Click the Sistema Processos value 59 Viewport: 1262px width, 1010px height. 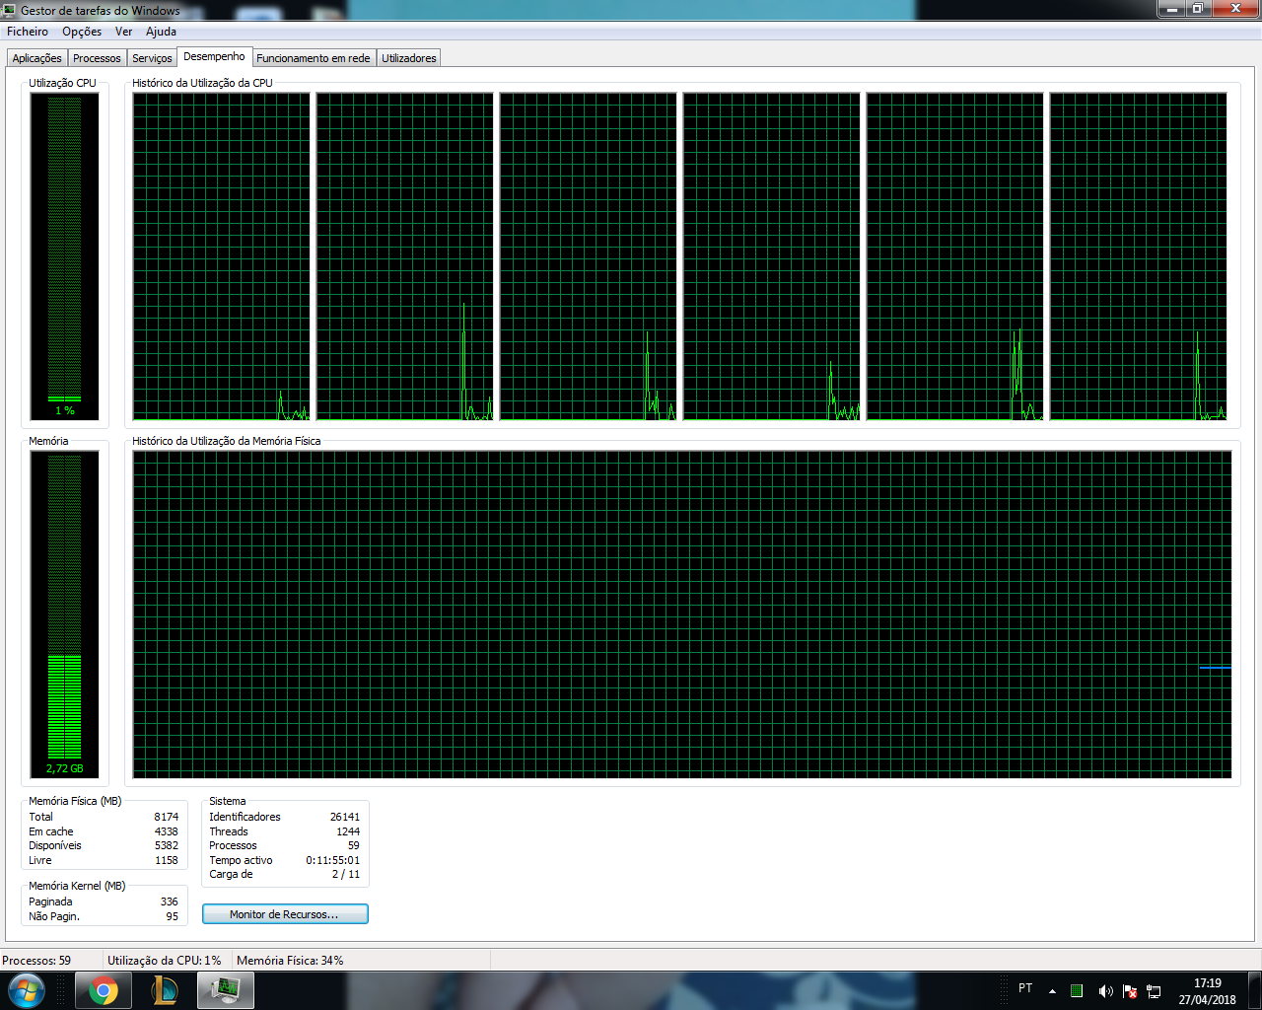(x=353, y=845)
